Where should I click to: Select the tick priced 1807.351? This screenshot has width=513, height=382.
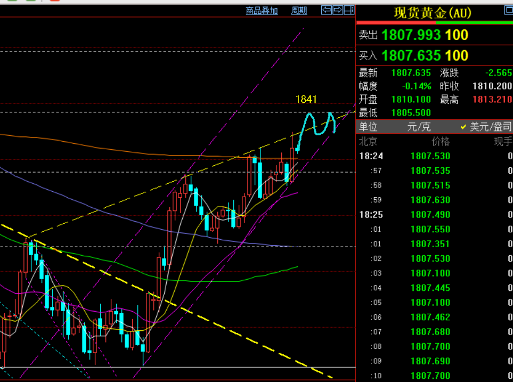click(x=435, y=244)
